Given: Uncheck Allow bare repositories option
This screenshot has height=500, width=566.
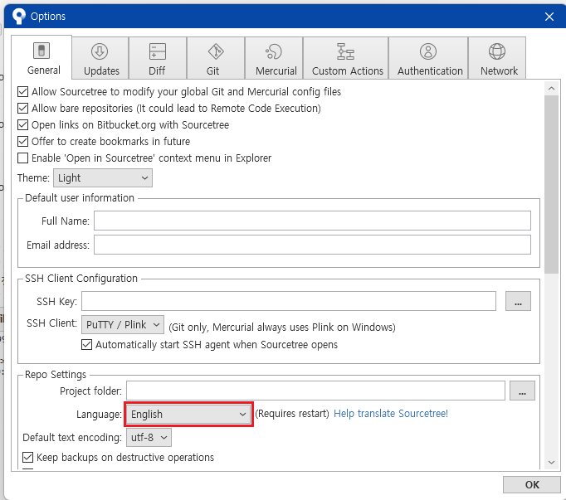Looking at the screenshot, I should [x=22, y=109].
